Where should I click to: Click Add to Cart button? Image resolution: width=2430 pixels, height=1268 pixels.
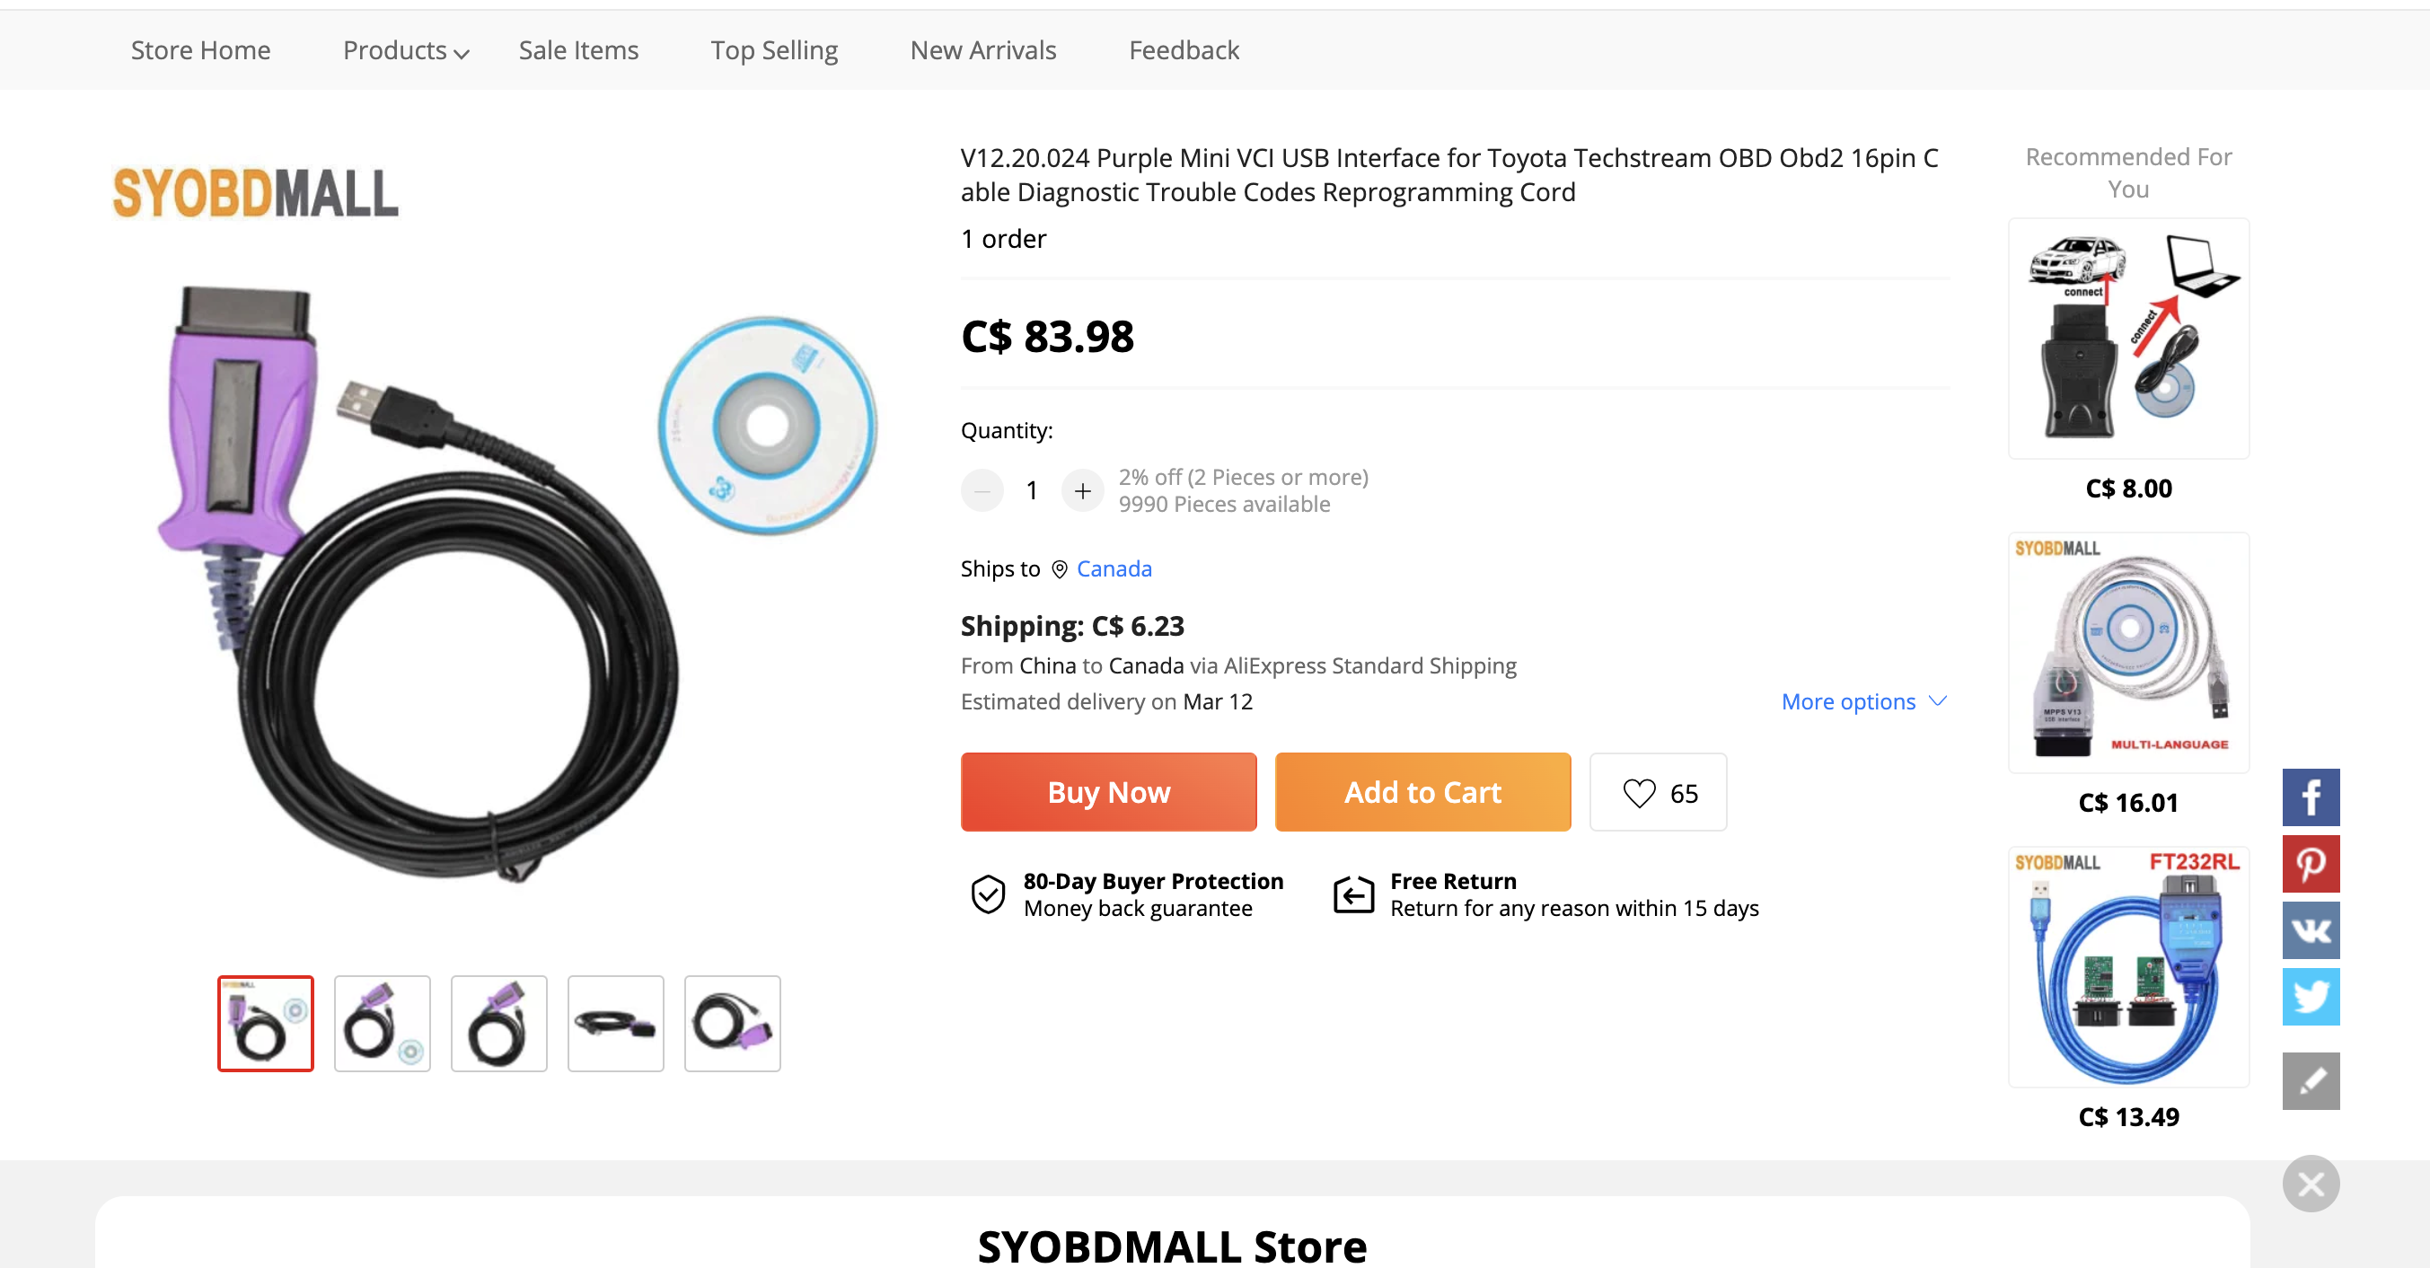[1422, 792]
